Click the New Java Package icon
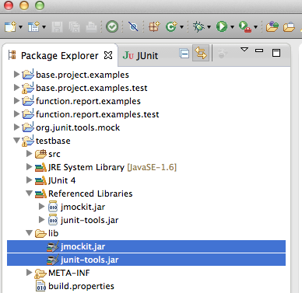Screen dimensions: 302x293 point(154,26)
